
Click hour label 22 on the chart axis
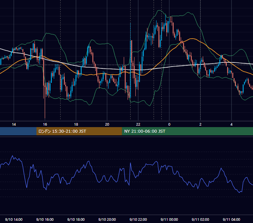point(138,125)
